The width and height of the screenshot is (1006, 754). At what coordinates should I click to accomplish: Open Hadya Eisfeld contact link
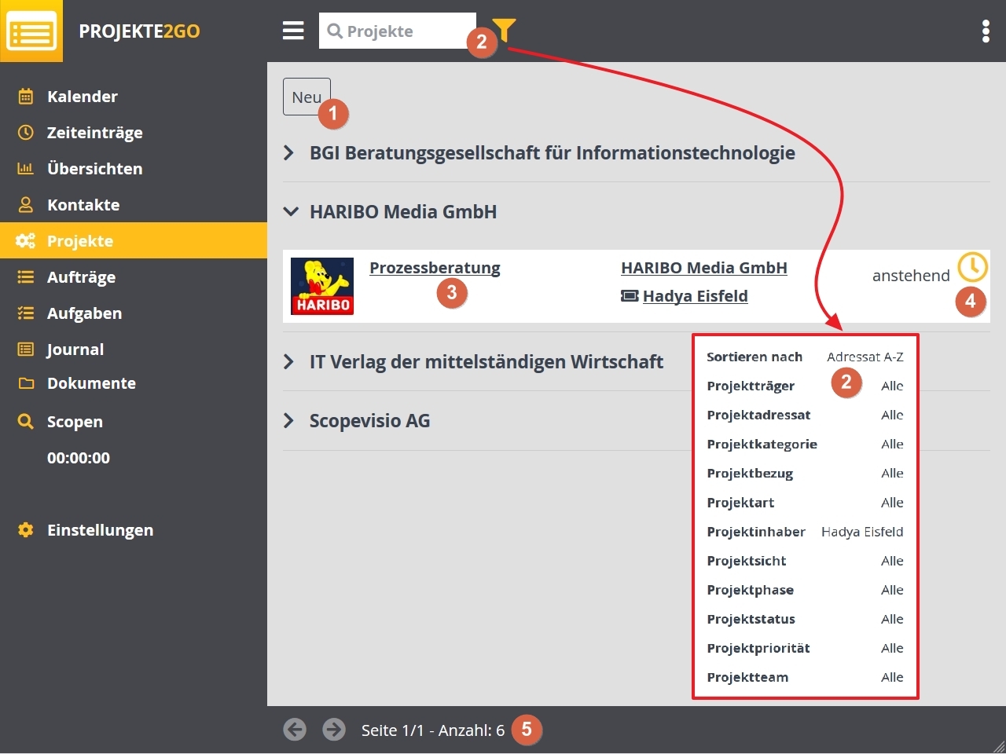695,296
